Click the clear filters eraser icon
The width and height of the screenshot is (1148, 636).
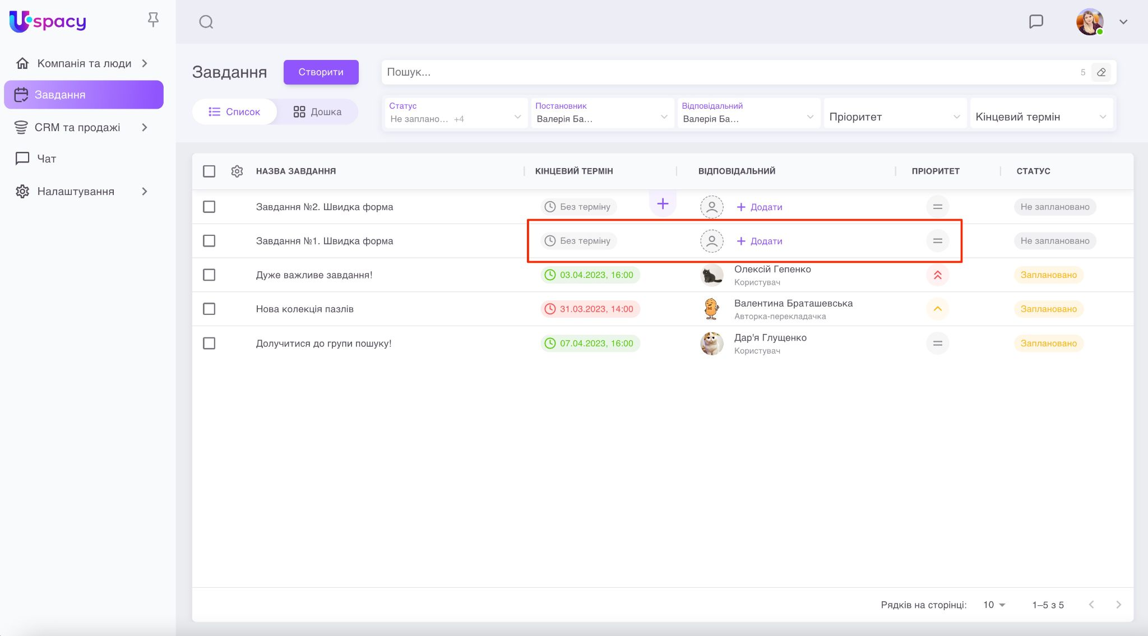[x=1101, y=72]
